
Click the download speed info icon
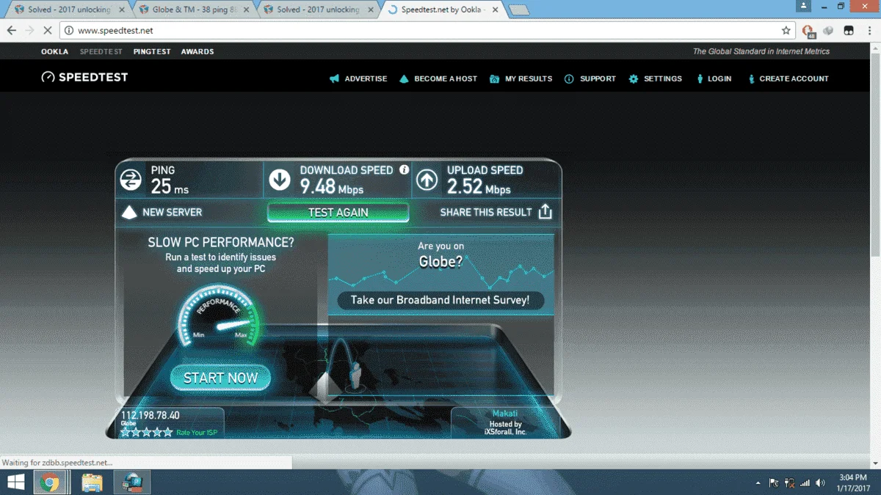(x=404, y=169)
